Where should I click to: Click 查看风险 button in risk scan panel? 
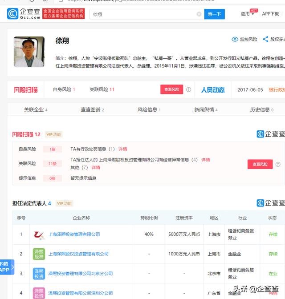260,164
